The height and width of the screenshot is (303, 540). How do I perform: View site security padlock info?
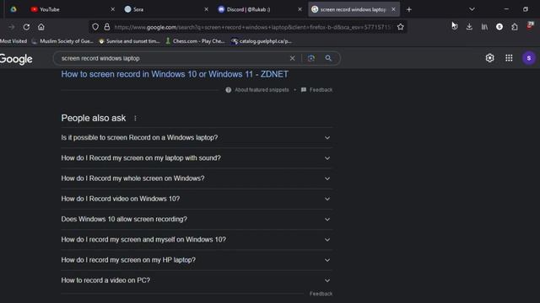[x=107, y=27]
